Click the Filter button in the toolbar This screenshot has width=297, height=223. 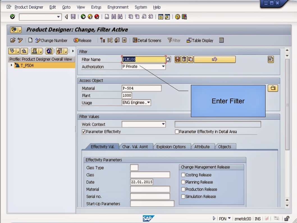click(x=174, y=40)
